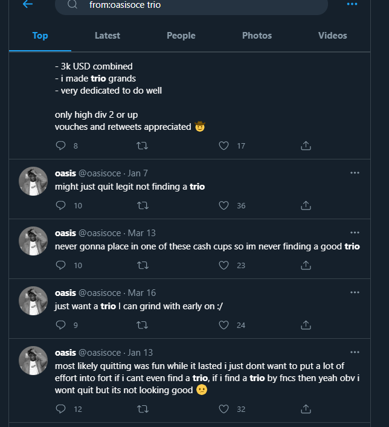Click the back arrow icon

click(27, 4)
